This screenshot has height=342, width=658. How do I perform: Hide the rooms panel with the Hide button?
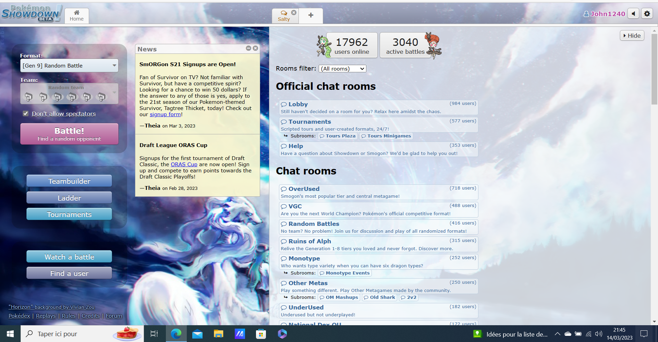[x=632, y=35]
